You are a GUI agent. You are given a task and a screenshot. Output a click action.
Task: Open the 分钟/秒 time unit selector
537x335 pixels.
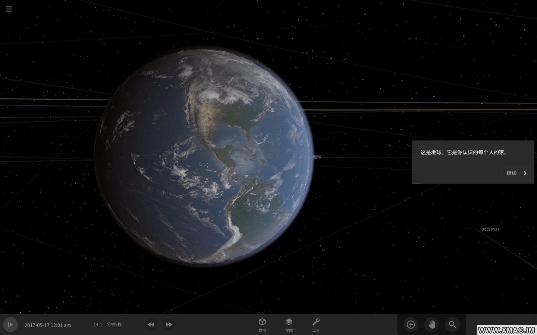point(114,325)
